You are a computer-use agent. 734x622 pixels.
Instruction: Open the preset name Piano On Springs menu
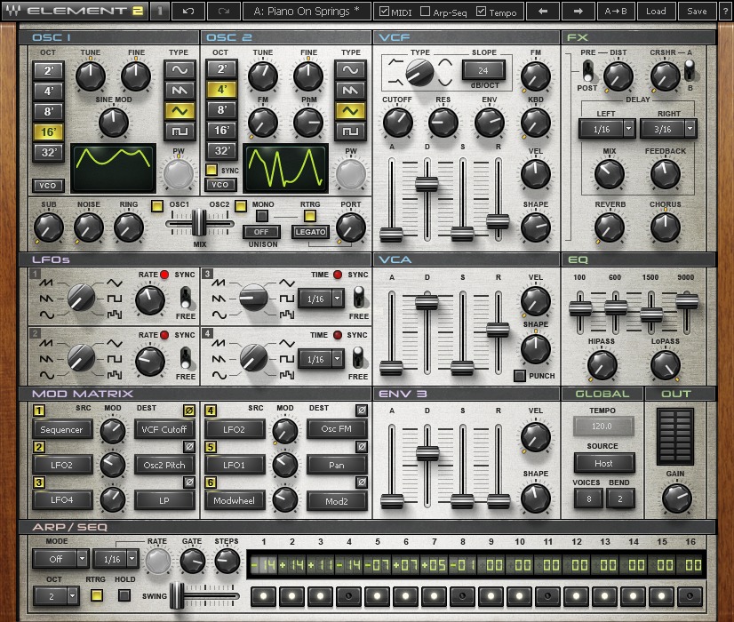click(x=307, y=12)
